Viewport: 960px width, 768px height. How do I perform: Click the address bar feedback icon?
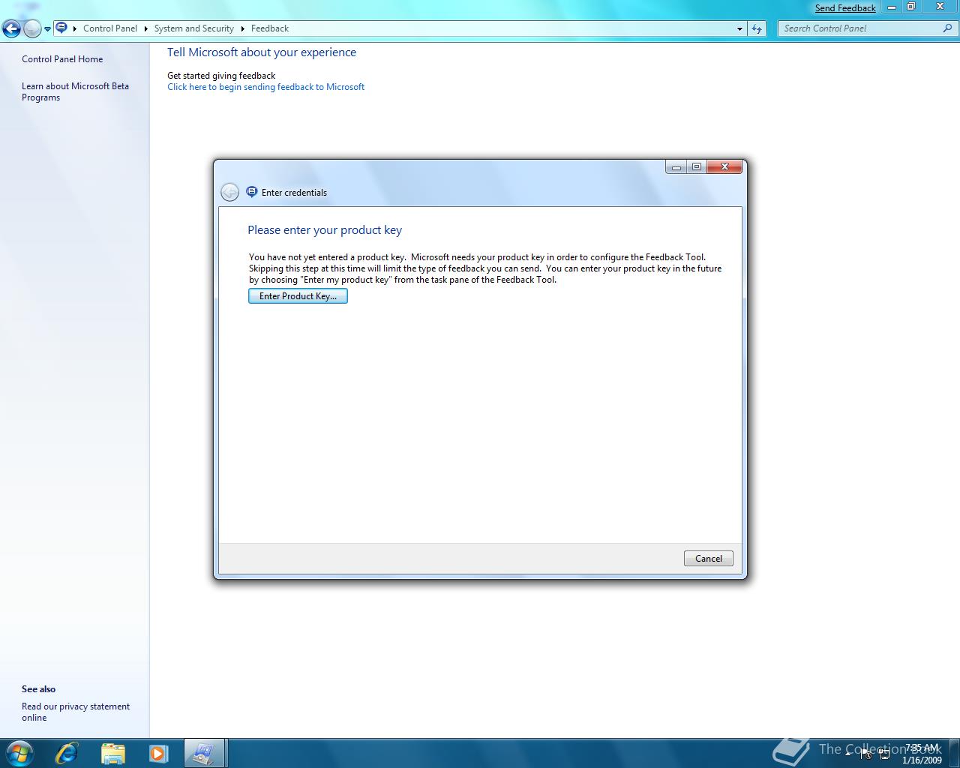click(61, 28)
